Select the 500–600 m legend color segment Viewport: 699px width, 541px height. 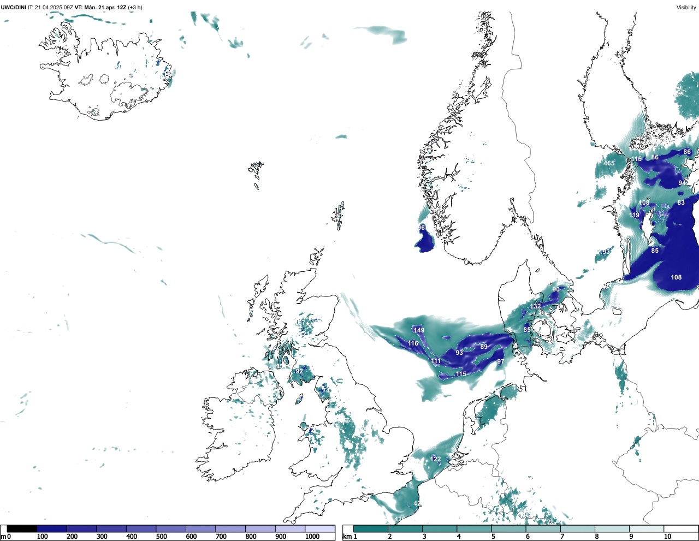[x=171, y=528]
